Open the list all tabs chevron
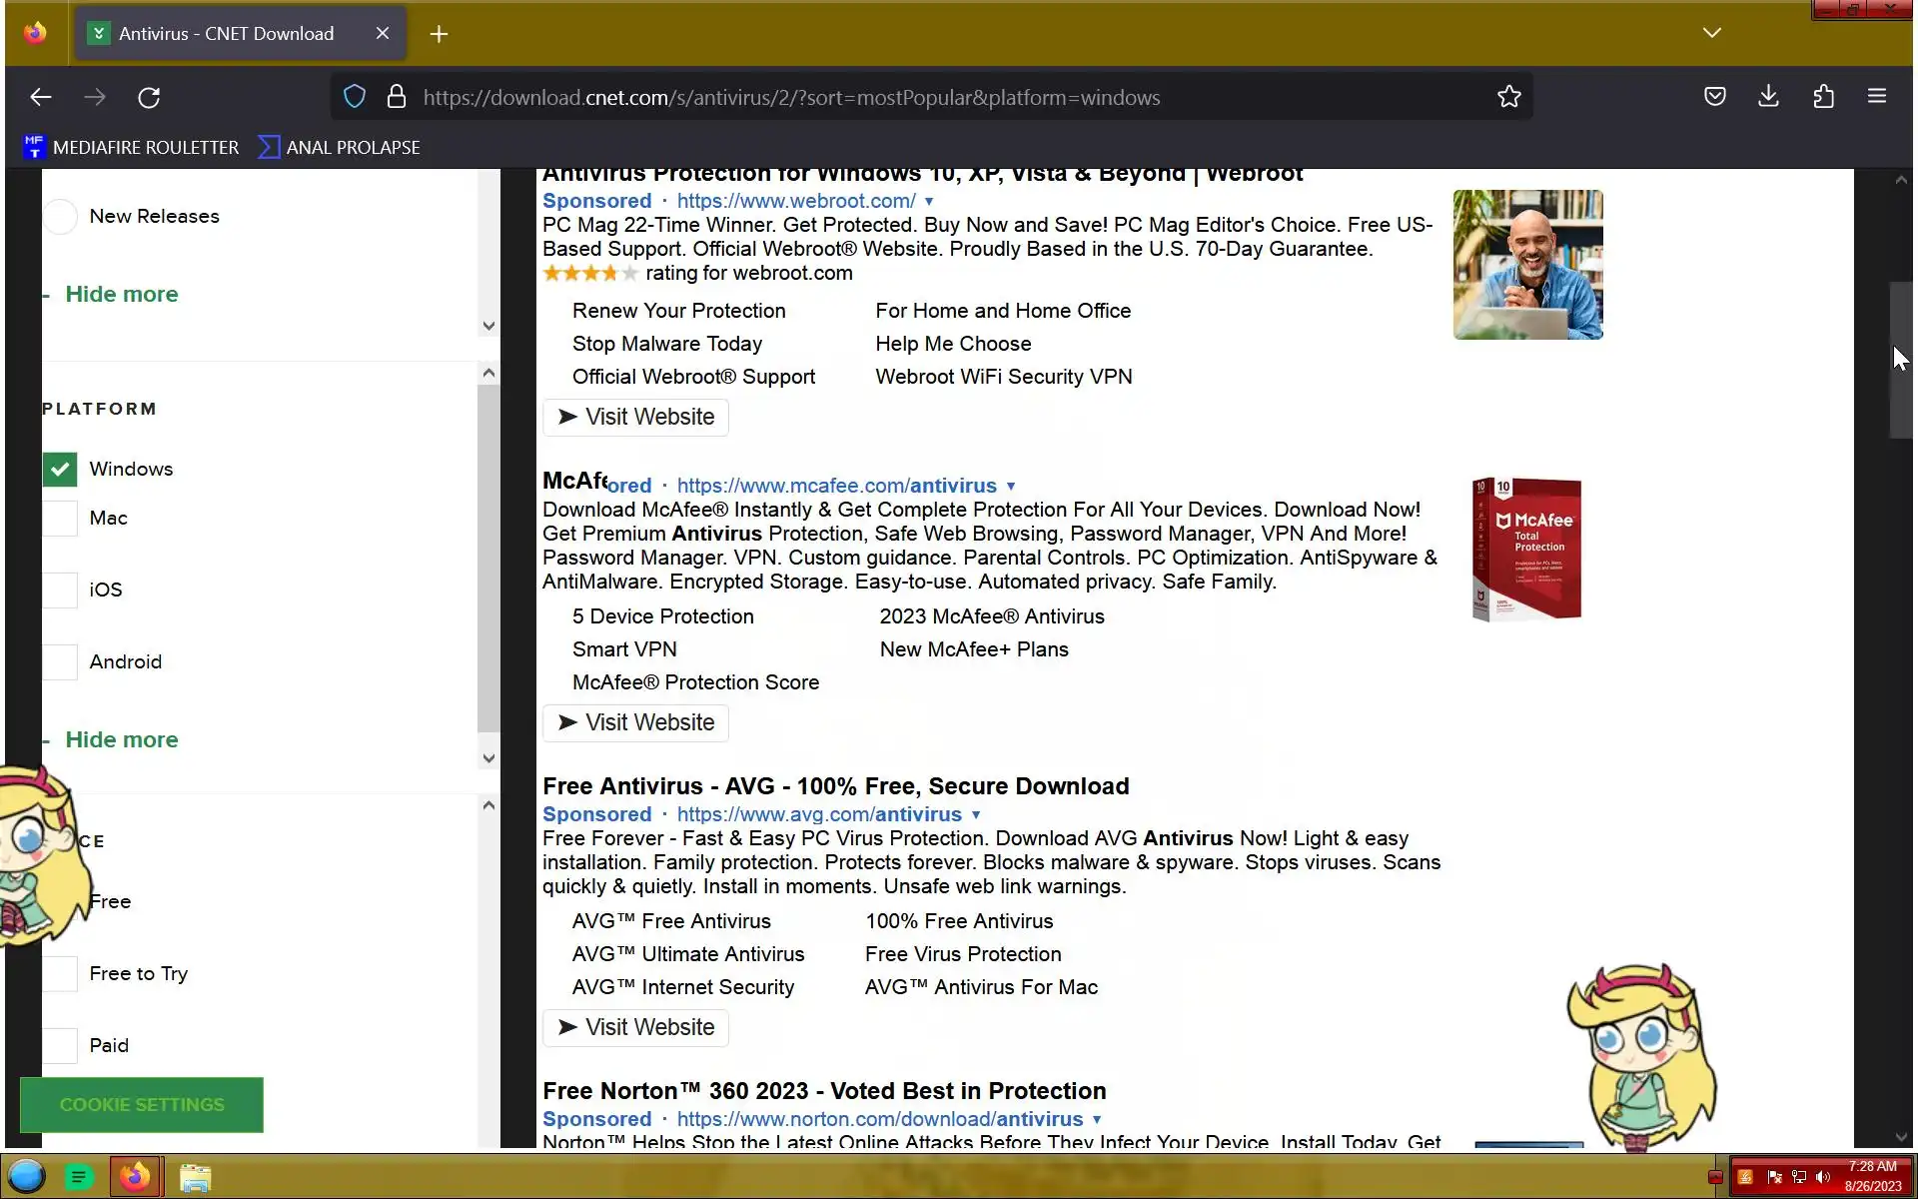The height and width of the screenshot is (1199, 1918). pos(1711,33)
